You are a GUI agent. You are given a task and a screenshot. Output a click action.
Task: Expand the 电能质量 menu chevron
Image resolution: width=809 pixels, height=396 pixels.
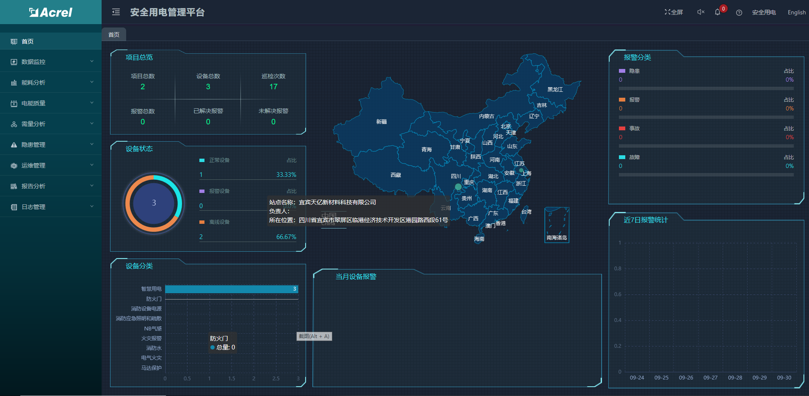click(x=92, y=103)
